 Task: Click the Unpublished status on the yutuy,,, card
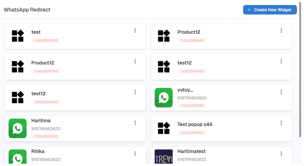pos(192,105)
